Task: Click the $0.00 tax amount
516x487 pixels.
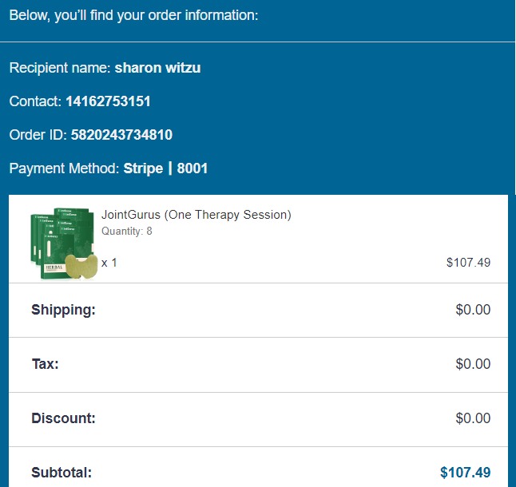Action: [x=473, y=364]
